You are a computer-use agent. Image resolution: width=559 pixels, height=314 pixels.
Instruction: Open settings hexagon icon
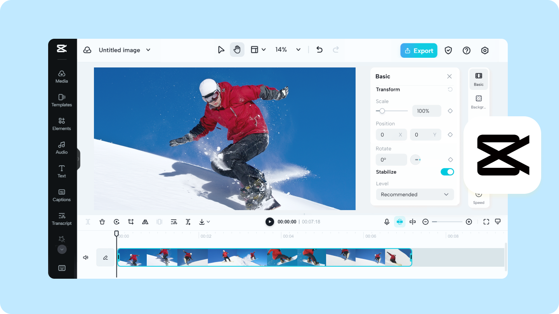(x=485, y=50)
